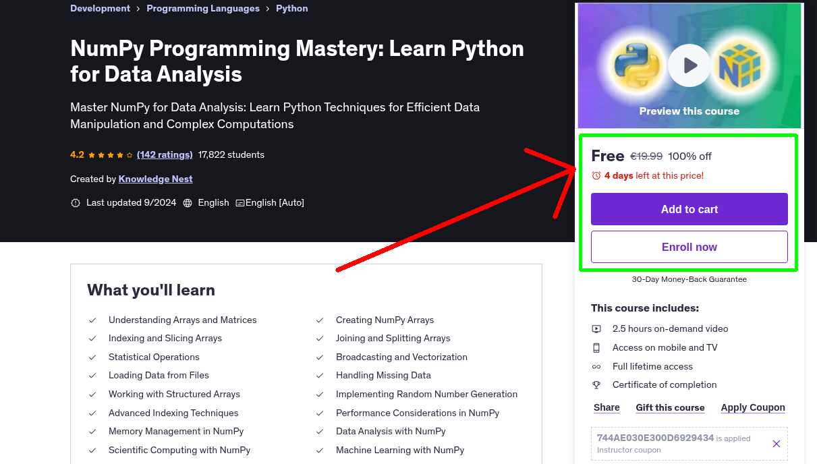Click the 4.2 rating number
This screenshot has width=817, height=464.
[77, 154]
